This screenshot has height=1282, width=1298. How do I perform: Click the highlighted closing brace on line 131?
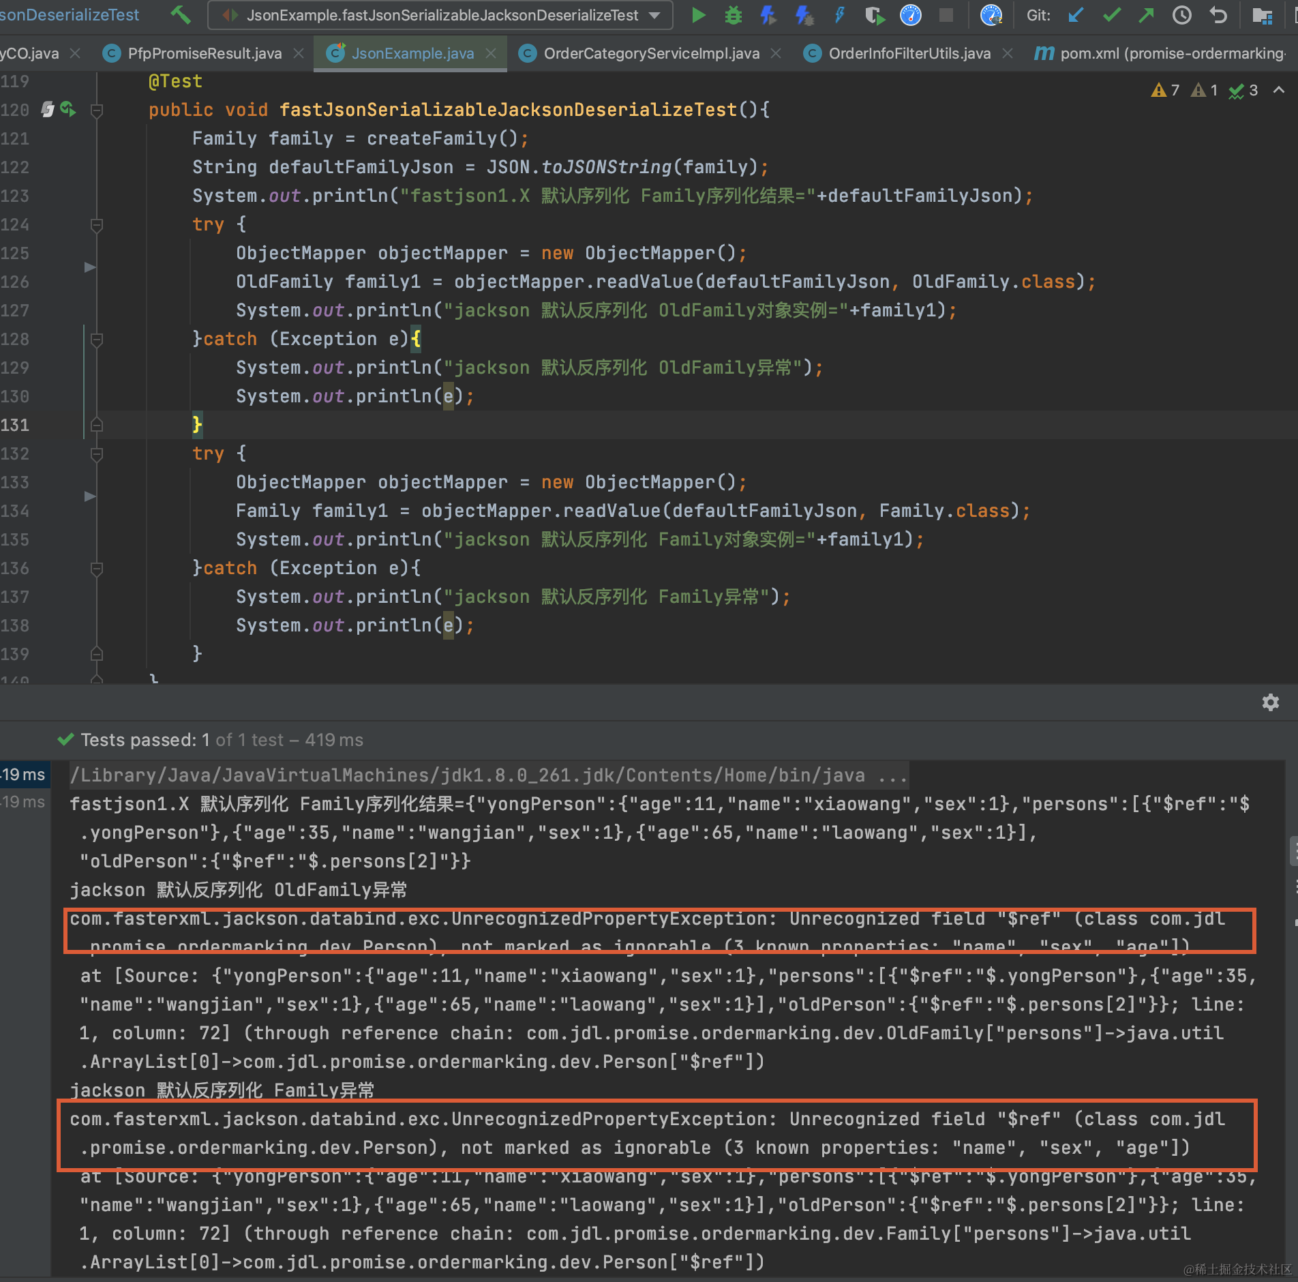click(x=197, y=425)
